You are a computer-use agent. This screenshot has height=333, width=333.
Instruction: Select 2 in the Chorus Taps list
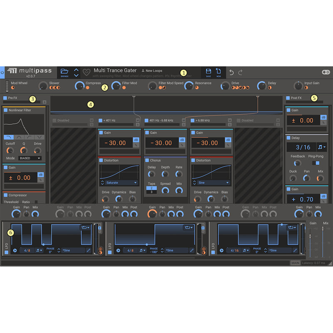click(152, 188)
